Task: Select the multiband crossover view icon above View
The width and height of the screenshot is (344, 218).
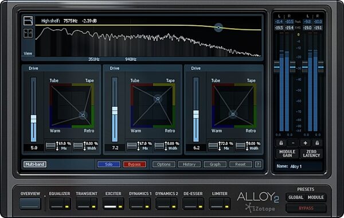Action: point(28,33)
